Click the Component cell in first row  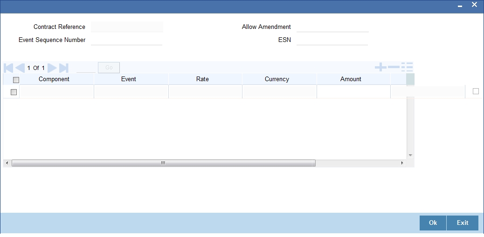(x=56, y=92)
